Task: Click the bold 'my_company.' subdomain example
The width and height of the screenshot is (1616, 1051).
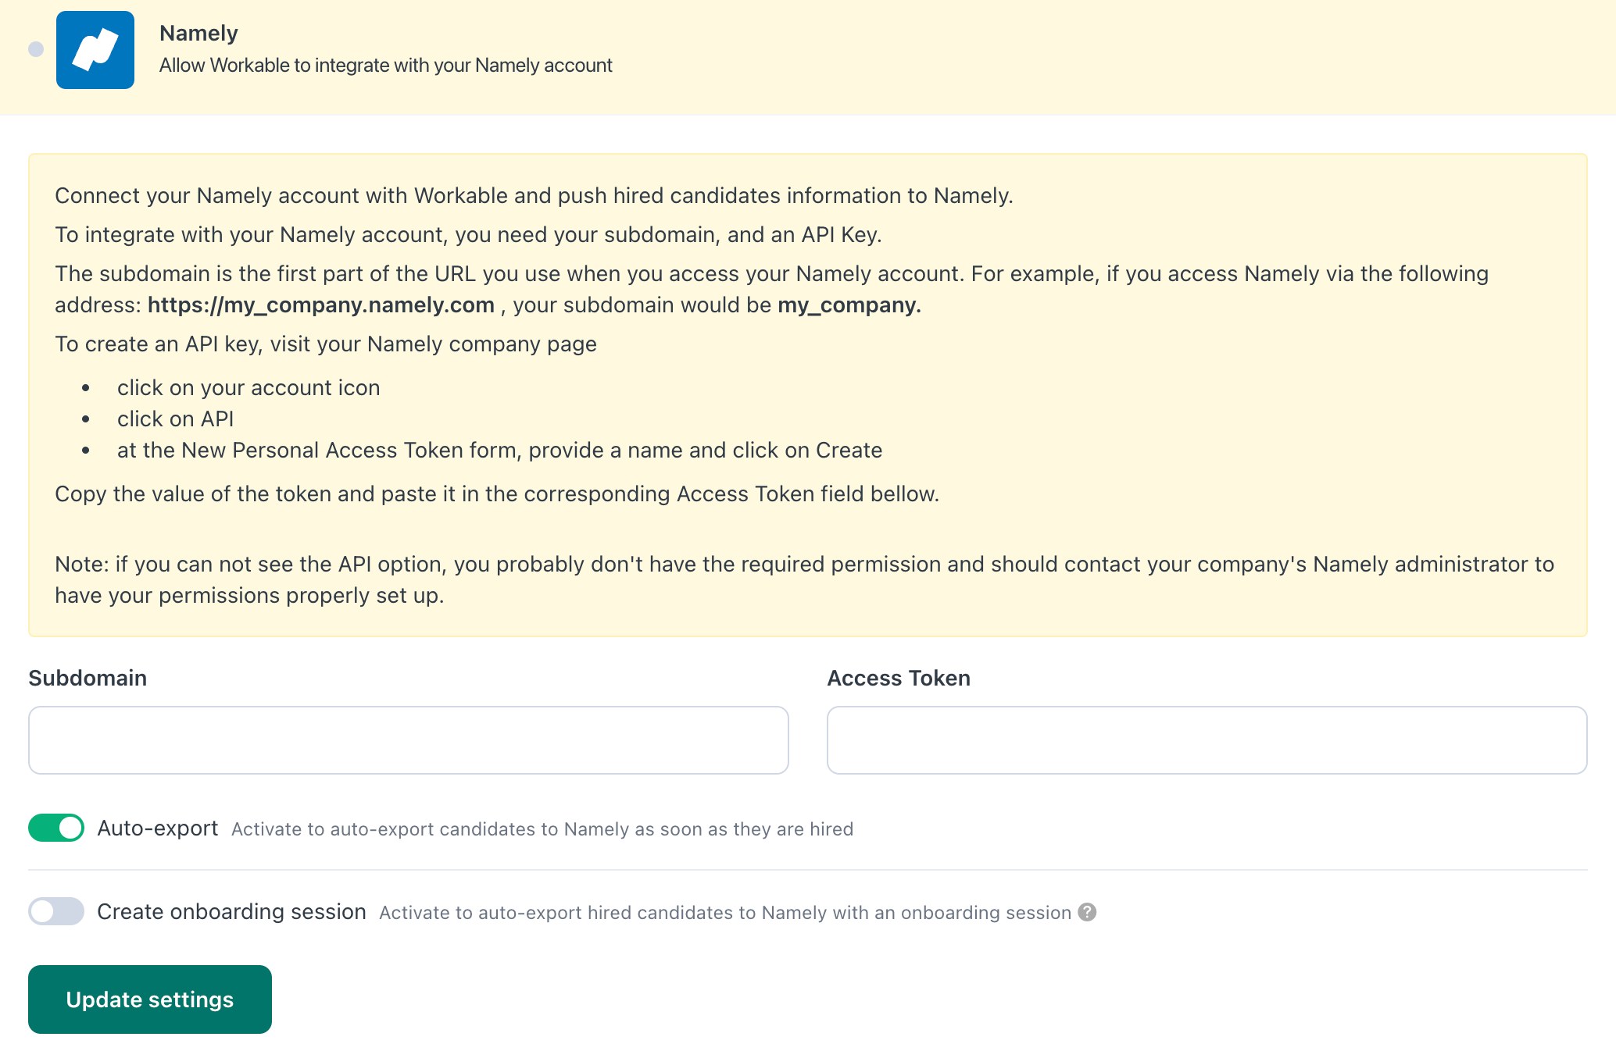Action: 849,305
